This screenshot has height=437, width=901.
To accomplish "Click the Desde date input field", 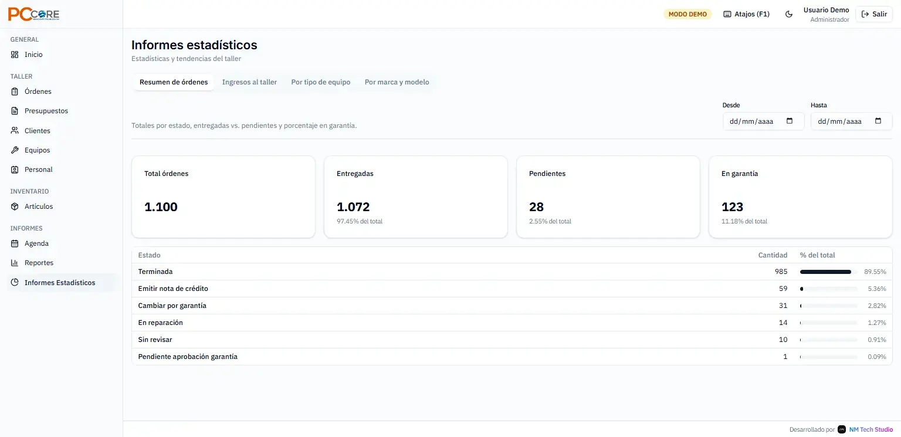I will click(x=764, y=121).
